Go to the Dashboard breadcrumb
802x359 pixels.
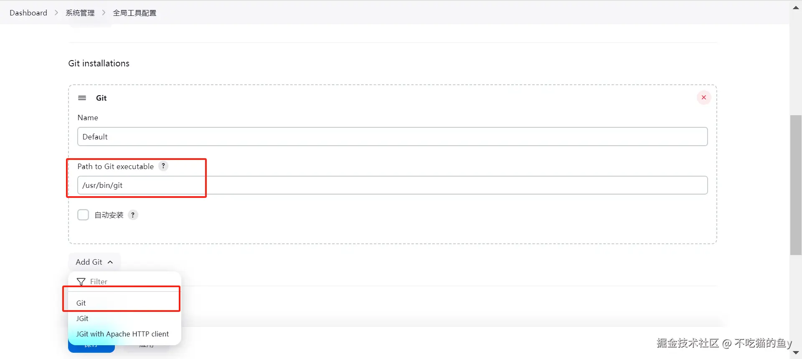pyautogui.click(x=28, y=13)
